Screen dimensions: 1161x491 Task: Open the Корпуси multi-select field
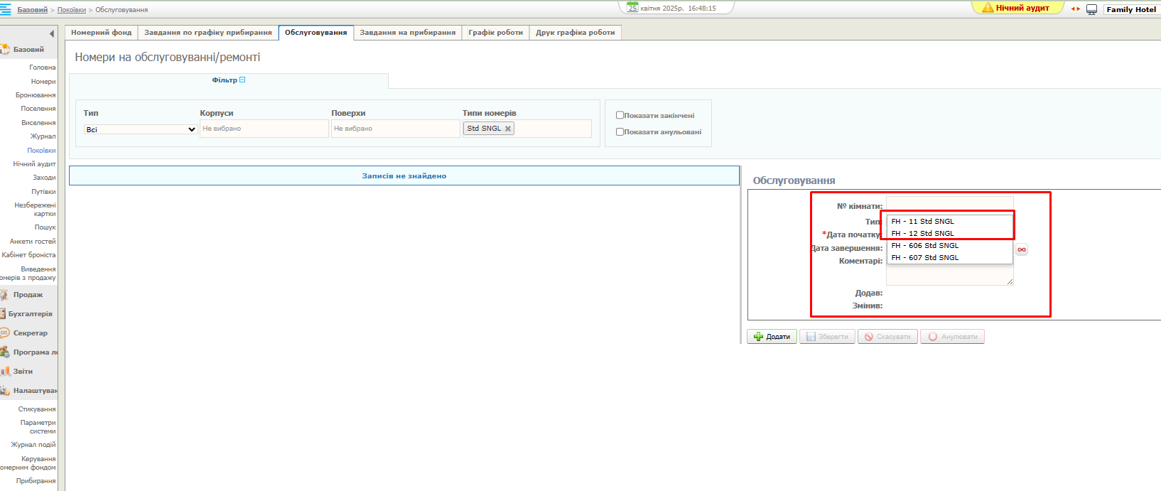[264, 129]
